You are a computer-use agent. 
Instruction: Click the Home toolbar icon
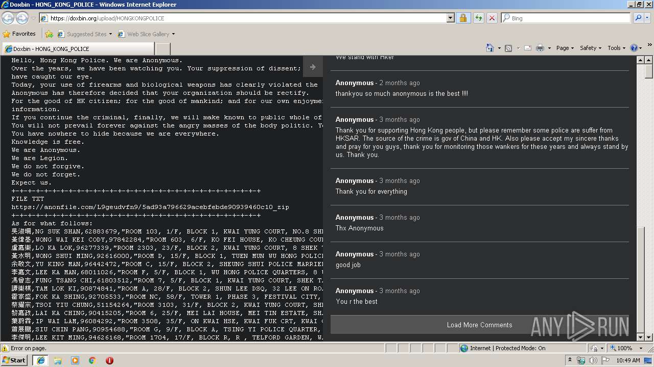click(x=490, y=48)
